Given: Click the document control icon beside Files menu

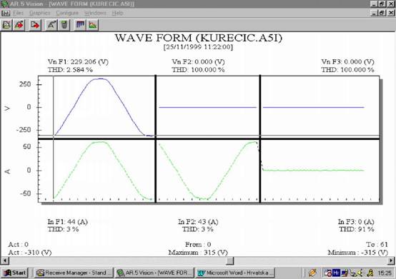Looking at the screenshot, I should [x=6, y=13].
